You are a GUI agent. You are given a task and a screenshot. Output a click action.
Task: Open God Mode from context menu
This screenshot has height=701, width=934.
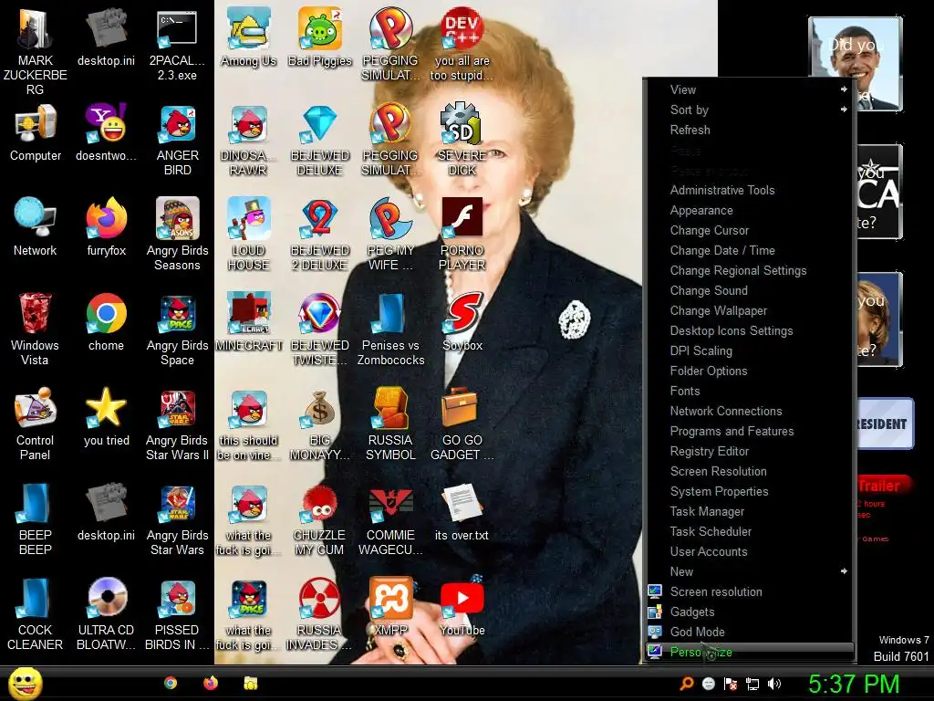[750, 632]
